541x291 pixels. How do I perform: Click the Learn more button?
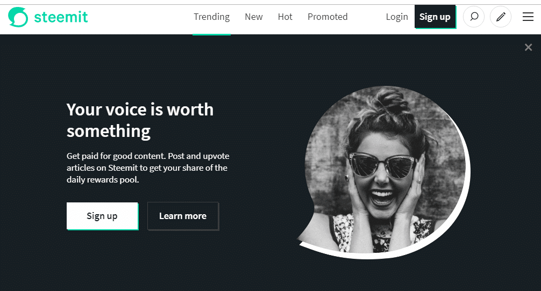point(183,216)
